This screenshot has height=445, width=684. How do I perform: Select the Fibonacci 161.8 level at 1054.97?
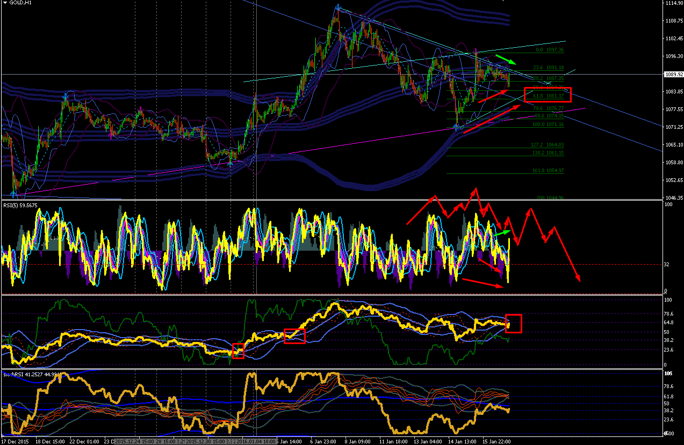[x=548, y=171]
